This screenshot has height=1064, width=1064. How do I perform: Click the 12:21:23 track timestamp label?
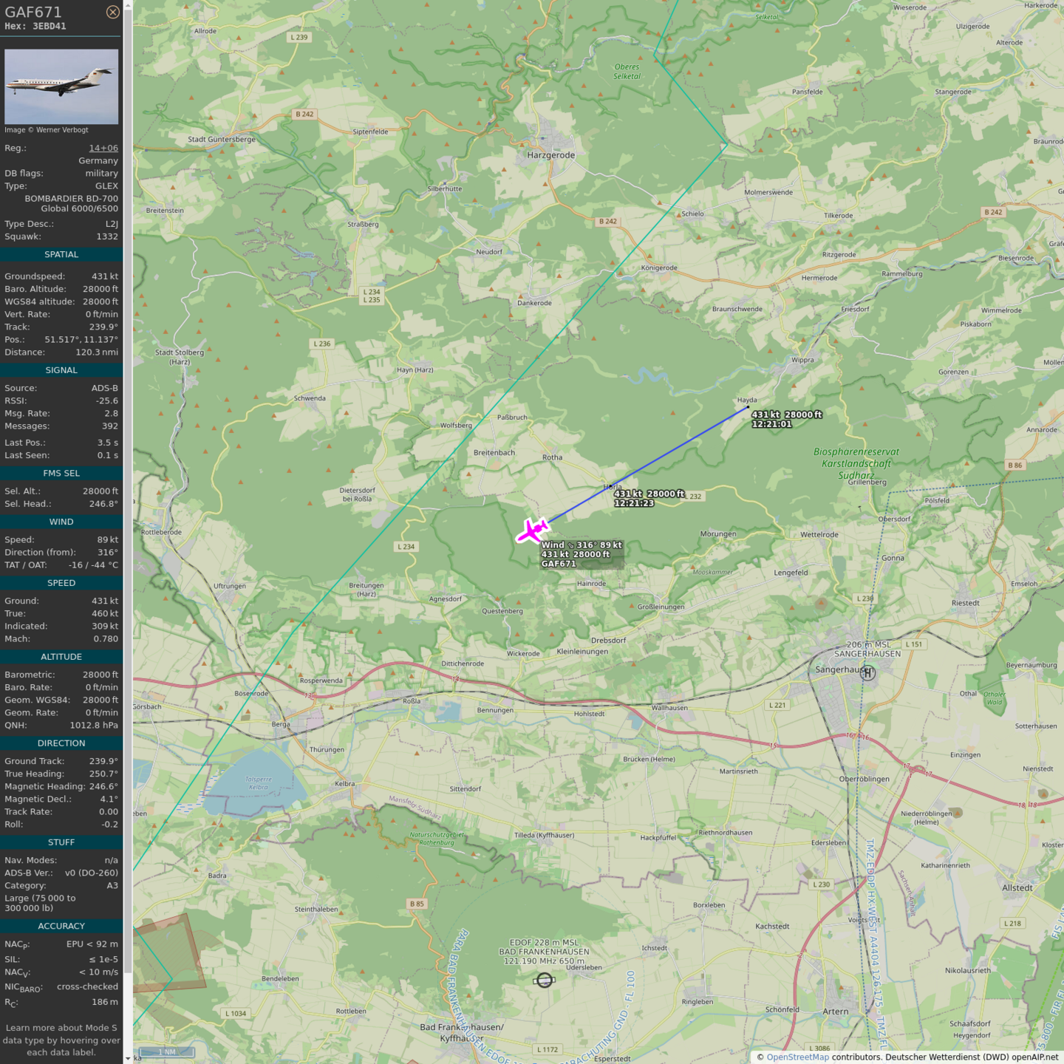tap(633, 503)
